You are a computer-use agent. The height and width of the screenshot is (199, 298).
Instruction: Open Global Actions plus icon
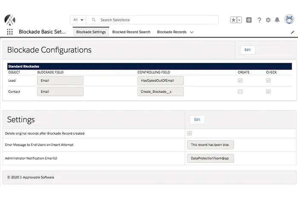click(249, 20)
